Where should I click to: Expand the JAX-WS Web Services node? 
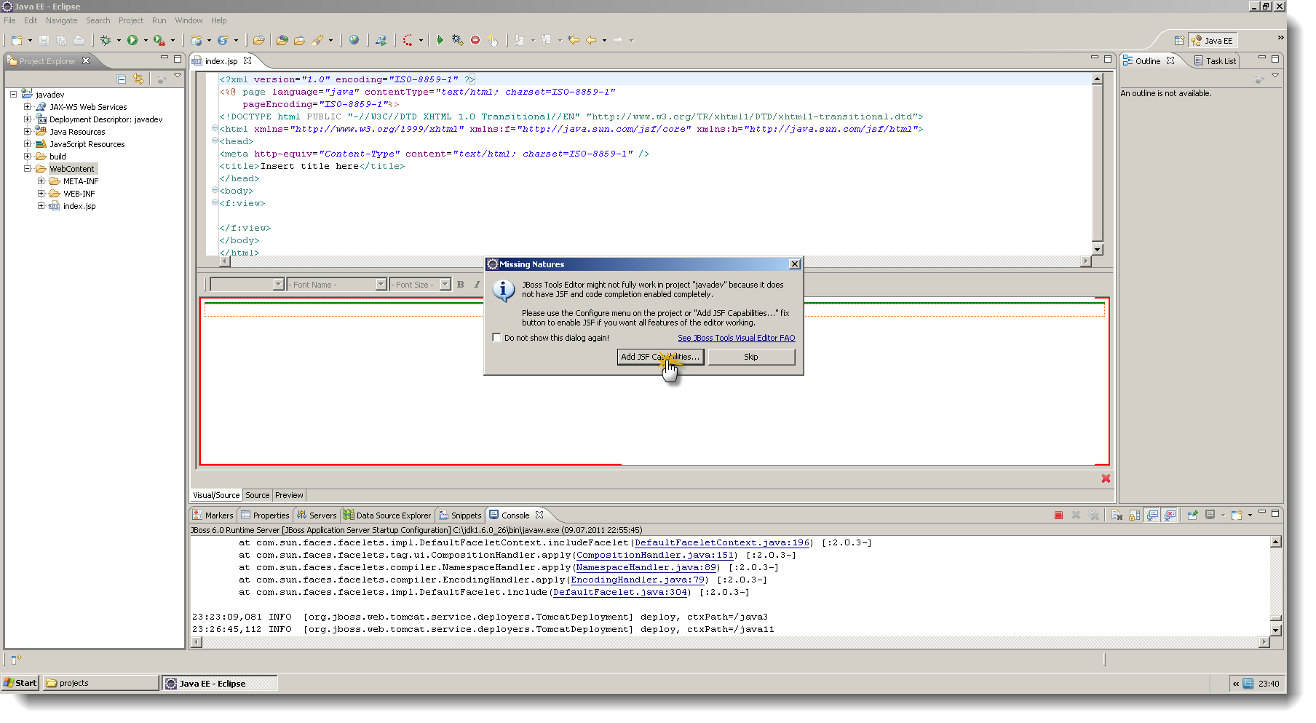(x=27, y=106)
